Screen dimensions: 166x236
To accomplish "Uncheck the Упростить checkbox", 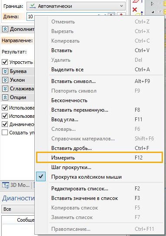I will coord(5,62).
